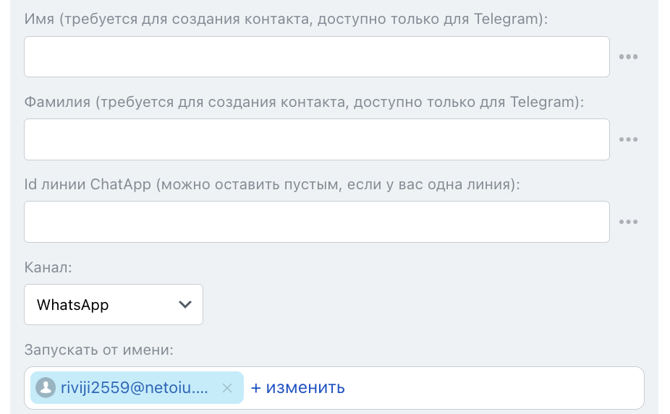Click the "Имя" field label
The height and width of the screenshot is (414, 670).
click(39, 20)
